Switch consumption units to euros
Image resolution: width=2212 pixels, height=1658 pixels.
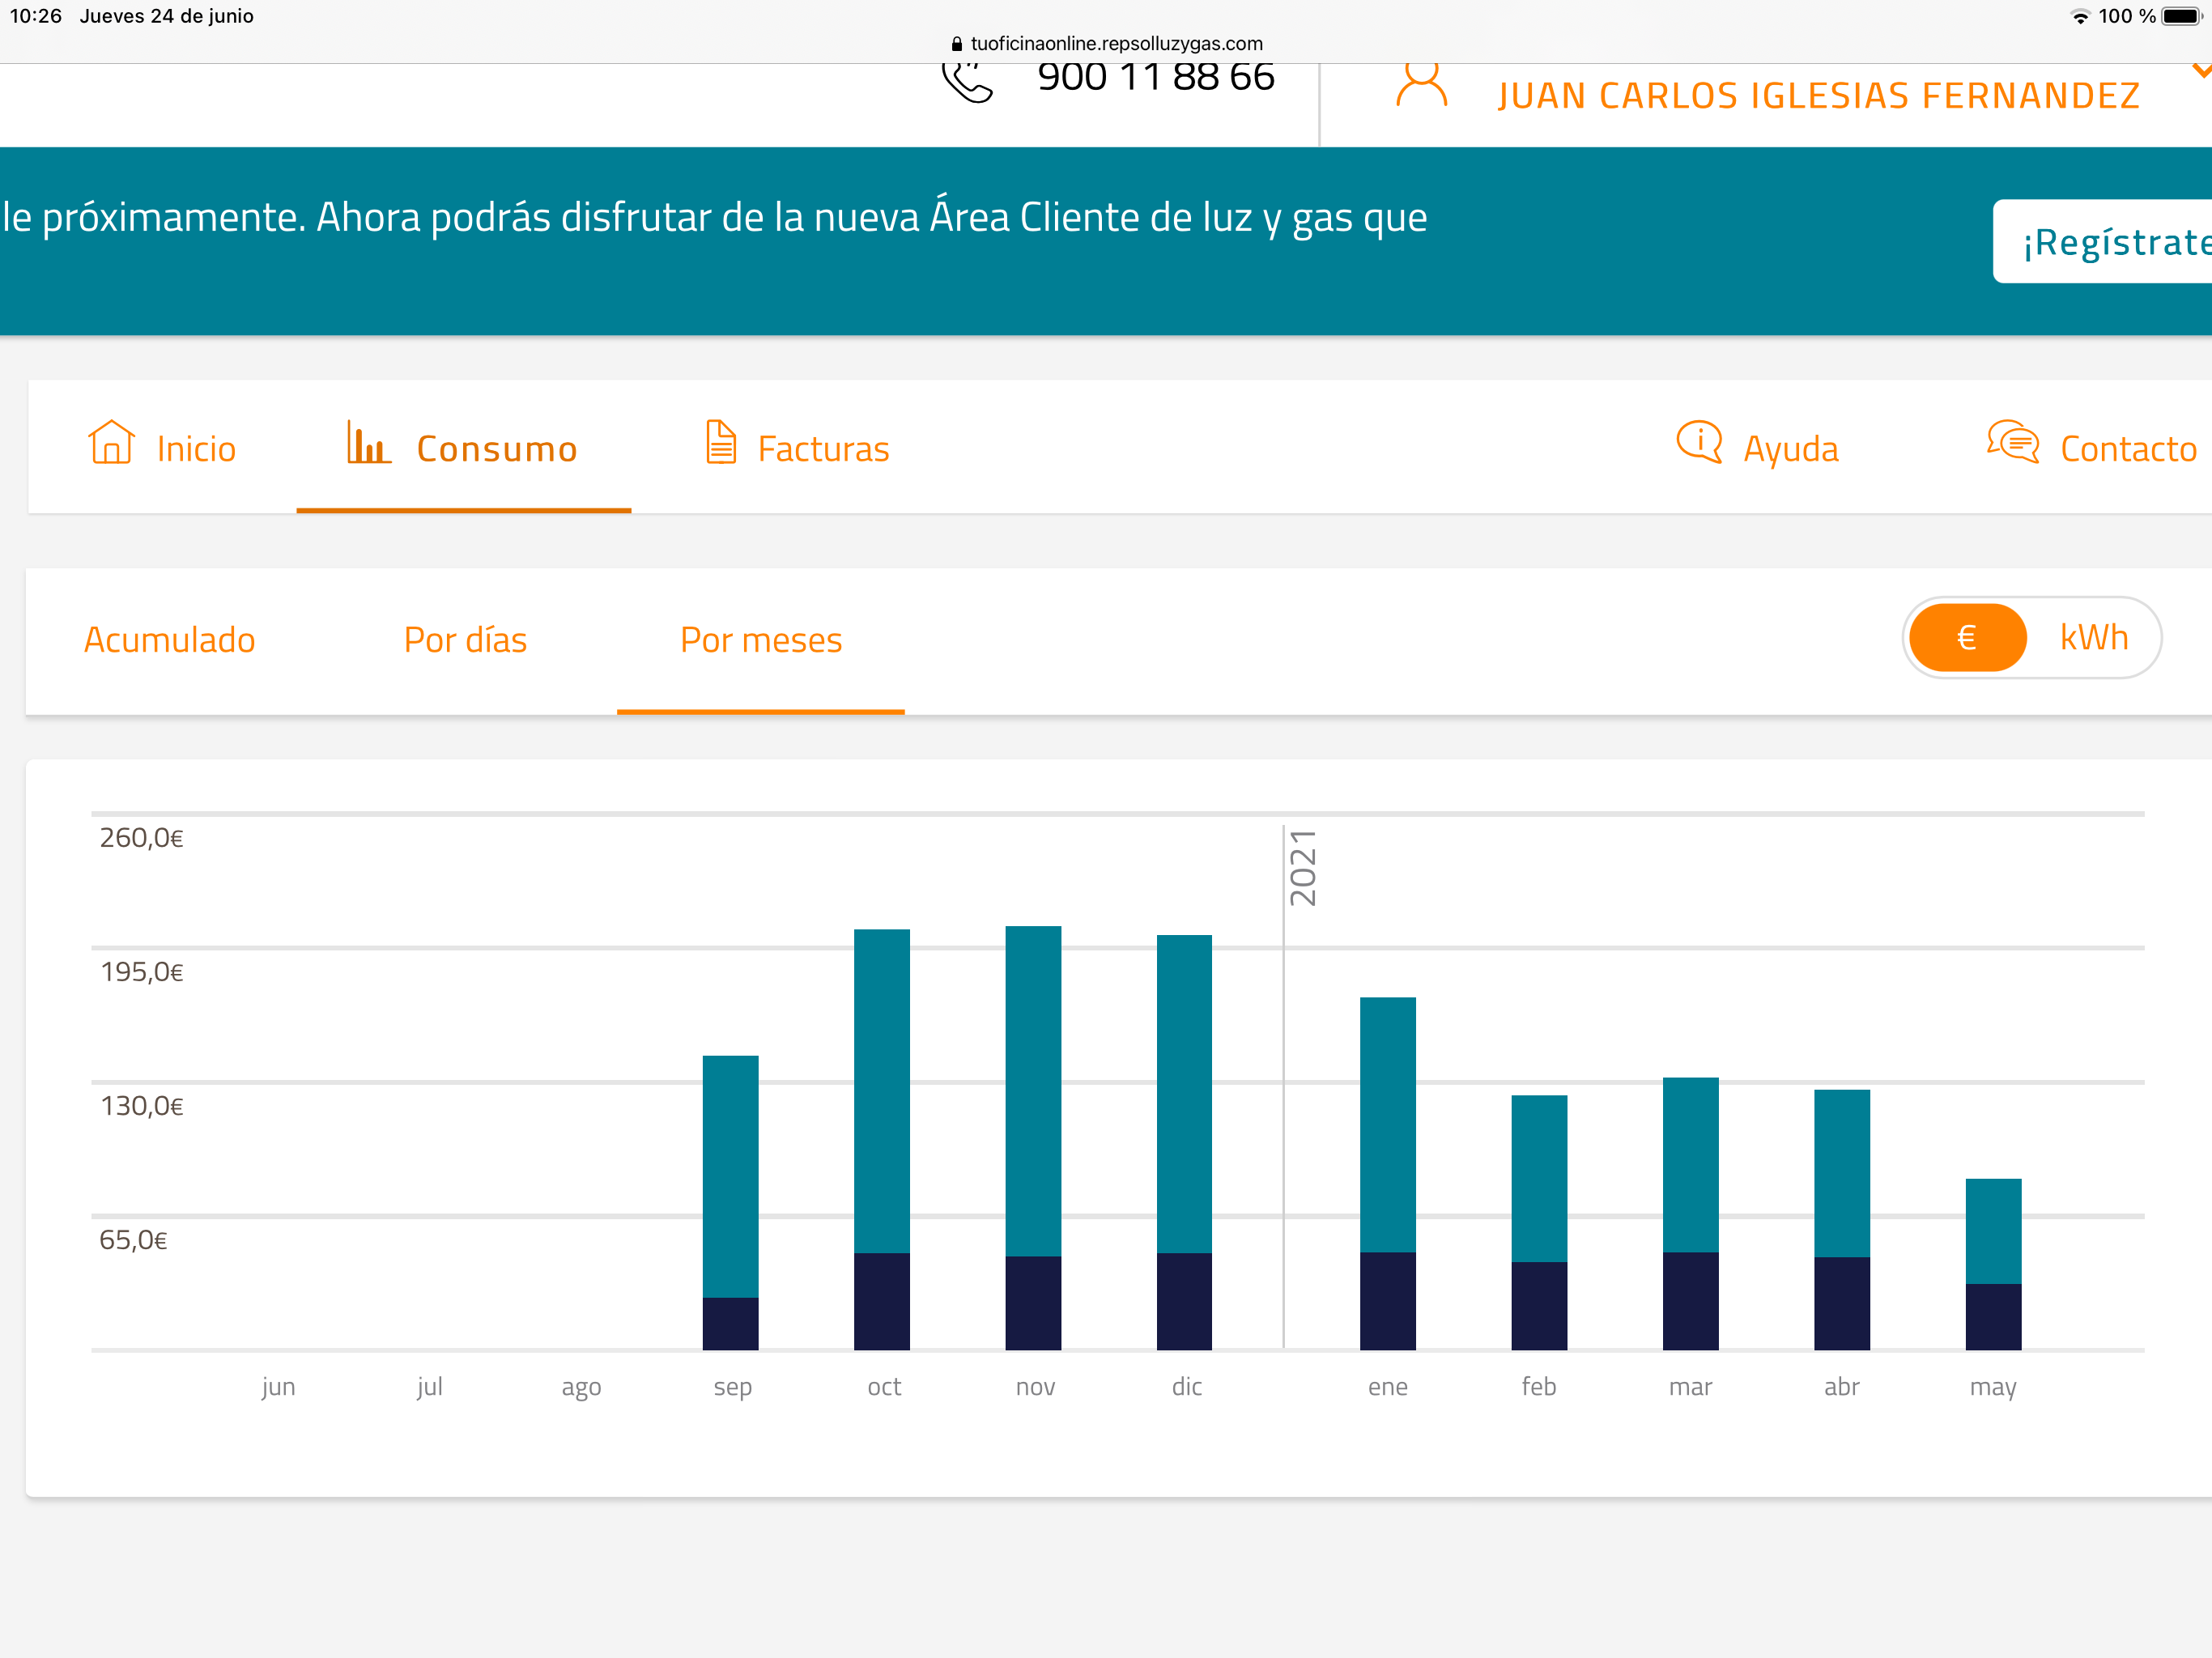coord(1967,638)
